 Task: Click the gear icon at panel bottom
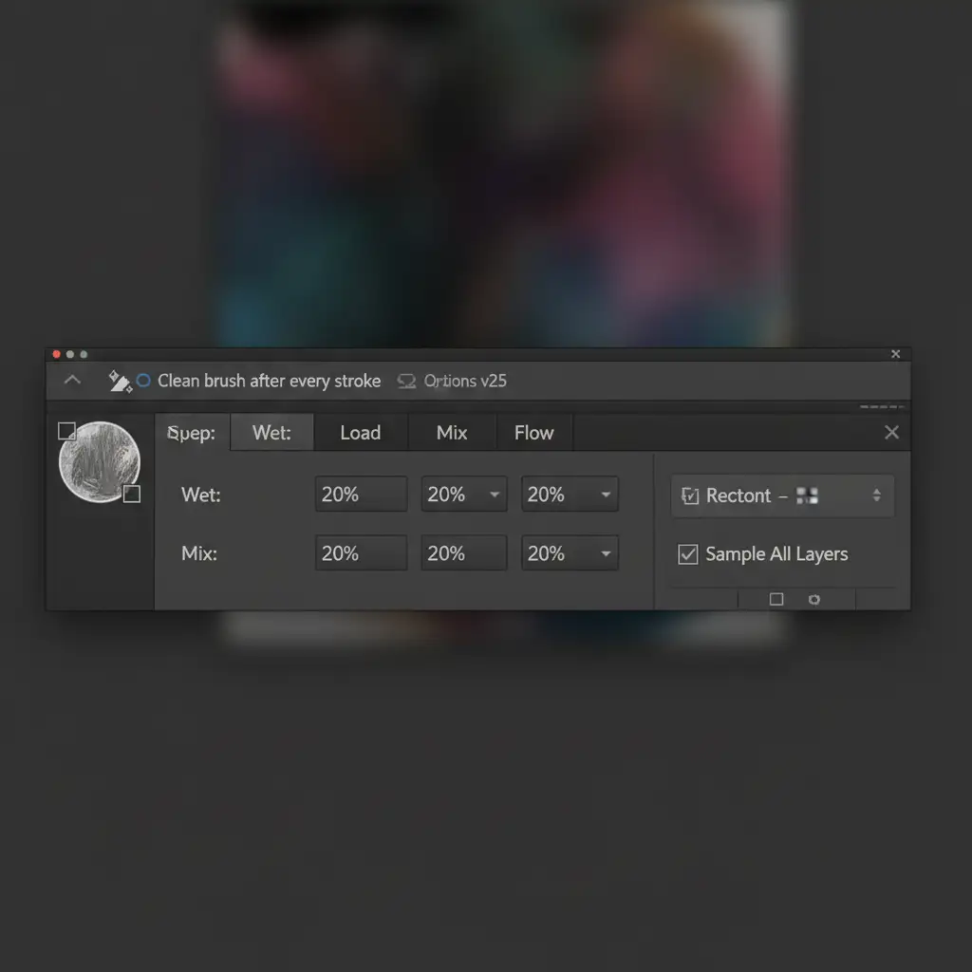tap(813, 599)
